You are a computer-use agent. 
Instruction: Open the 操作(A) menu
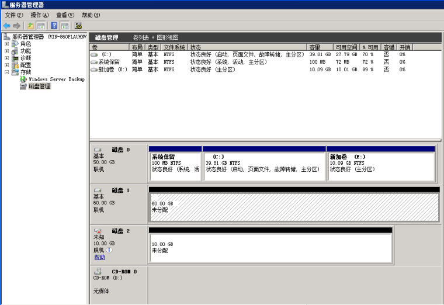pyautogui.click(x=40, y=15)
